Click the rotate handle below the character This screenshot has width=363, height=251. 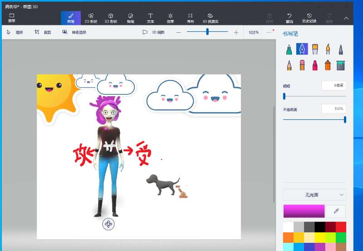108,224
